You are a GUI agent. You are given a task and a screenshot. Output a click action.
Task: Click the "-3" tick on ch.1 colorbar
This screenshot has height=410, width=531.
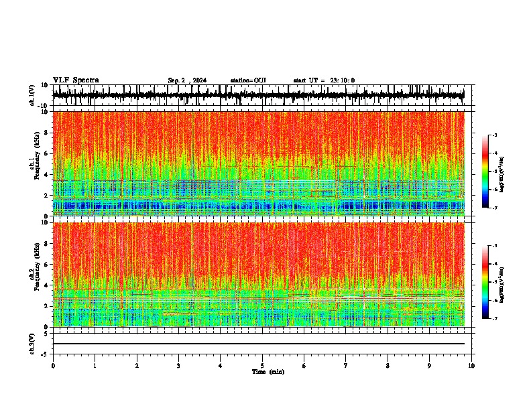[494, 135]
